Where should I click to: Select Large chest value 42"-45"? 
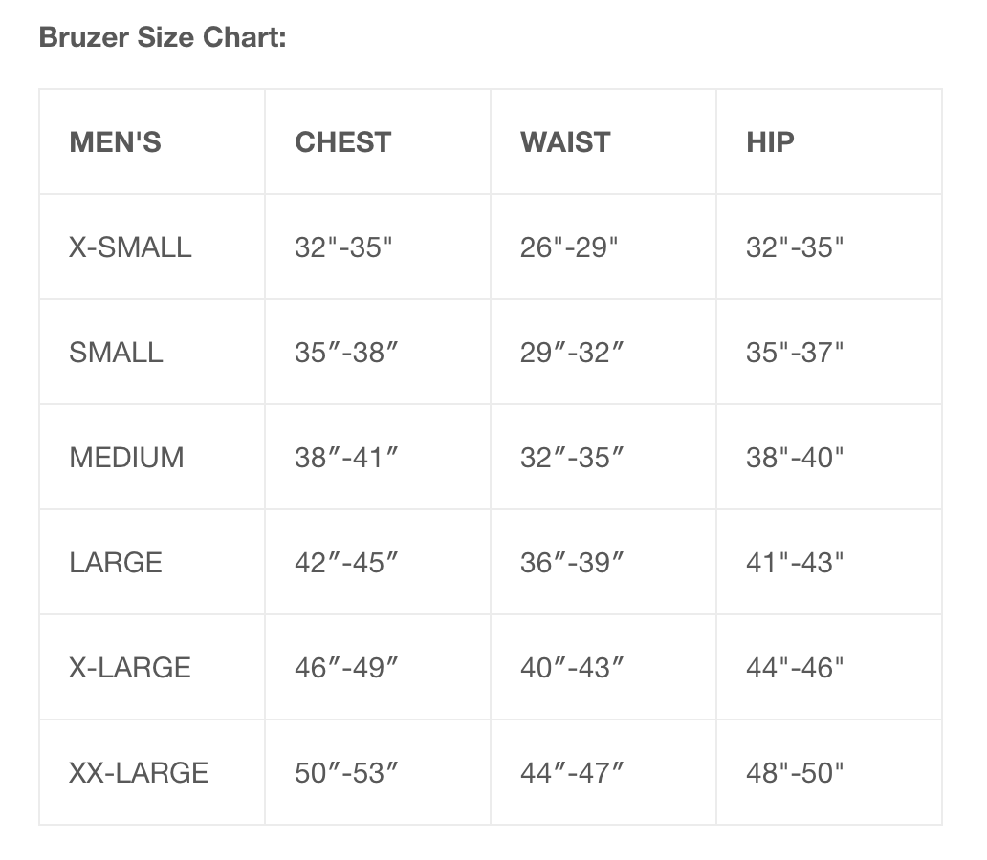346,563
